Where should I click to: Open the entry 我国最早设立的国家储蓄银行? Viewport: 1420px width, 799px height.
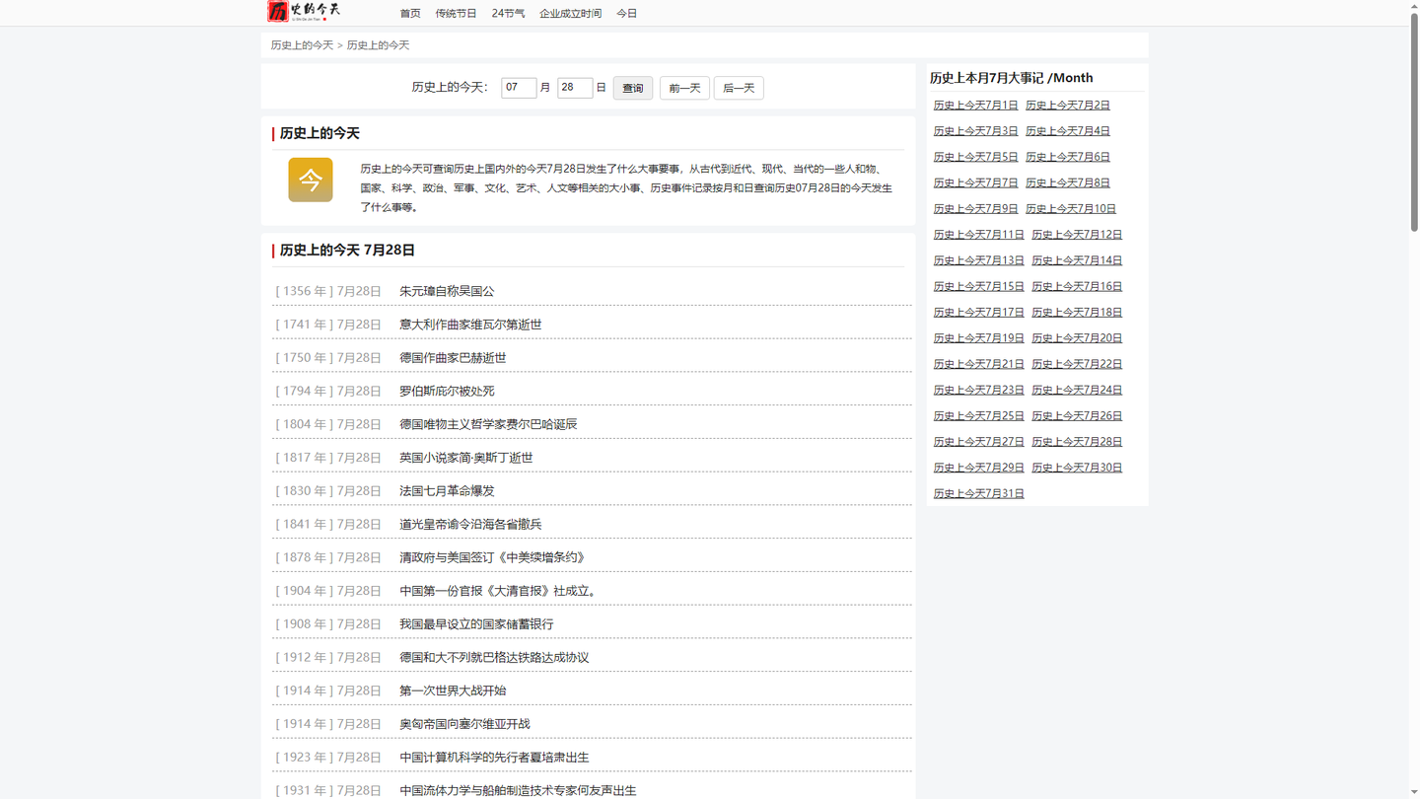coord(476,624)
